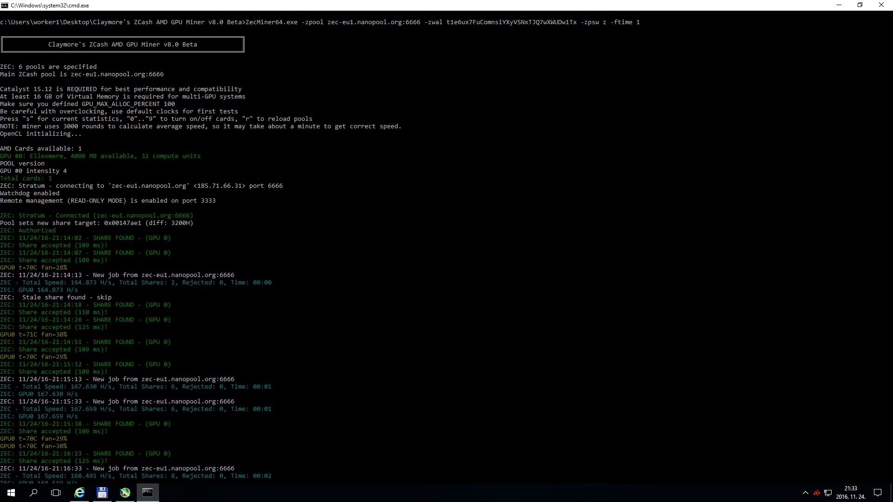Open the network status tray icon
This screenshot has height=502, width=893.
pos(828,493)
